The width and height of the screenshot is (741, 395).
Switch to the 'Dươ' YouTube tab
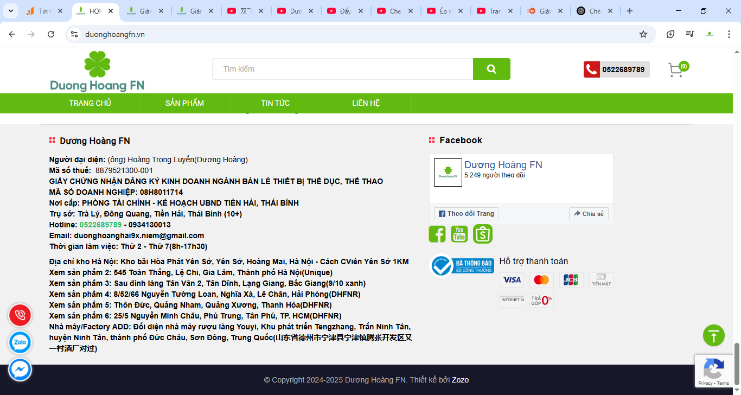(x=295, y=11)
